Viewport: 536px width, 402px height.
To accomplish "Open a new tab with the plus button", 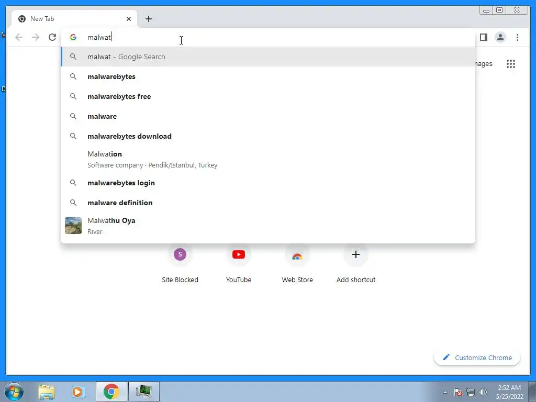I will 148,19.
